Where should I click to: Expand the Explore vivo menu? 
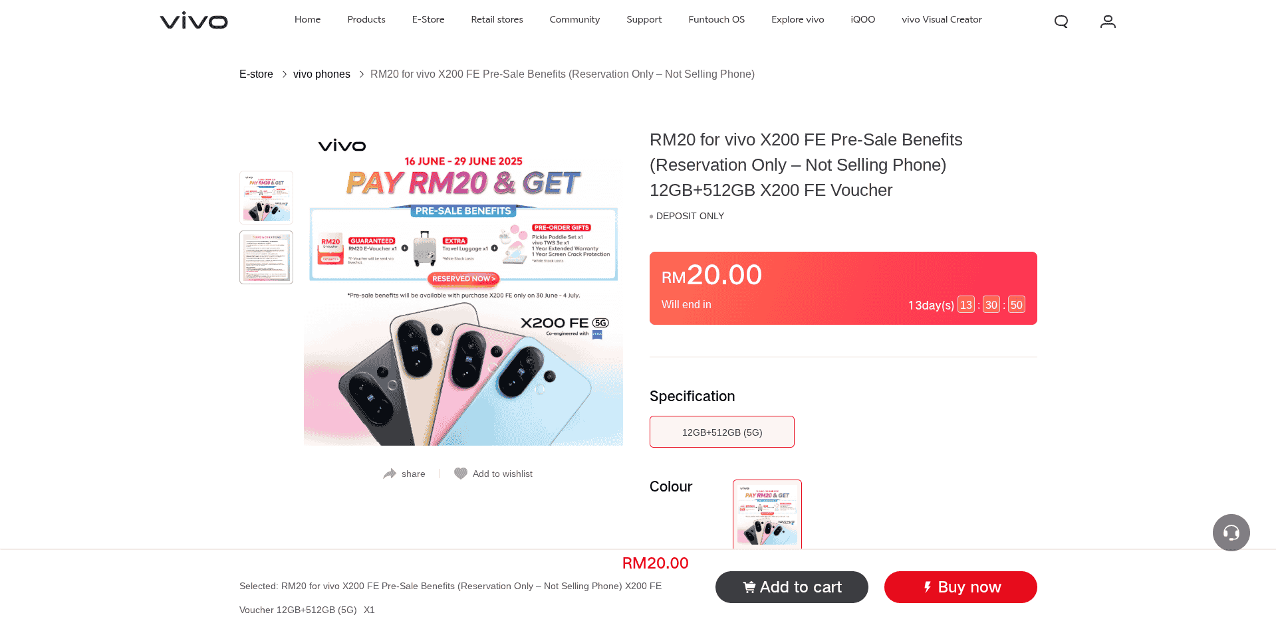coord(797,20)
